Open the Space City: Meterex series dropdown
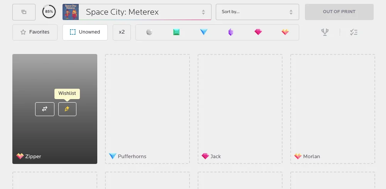386x189 pixels. coord(137,12)
